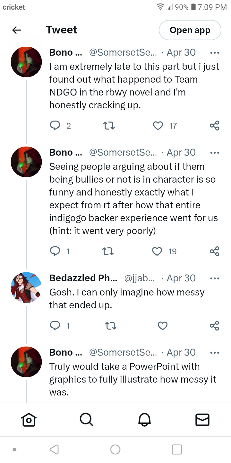Retweet the indiegogo backer experience tweet

click(x=109, y=251)
